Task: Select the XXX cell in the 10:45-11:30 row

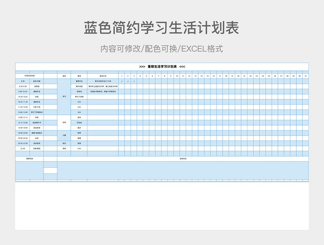Action: click(x=79, y=102)
